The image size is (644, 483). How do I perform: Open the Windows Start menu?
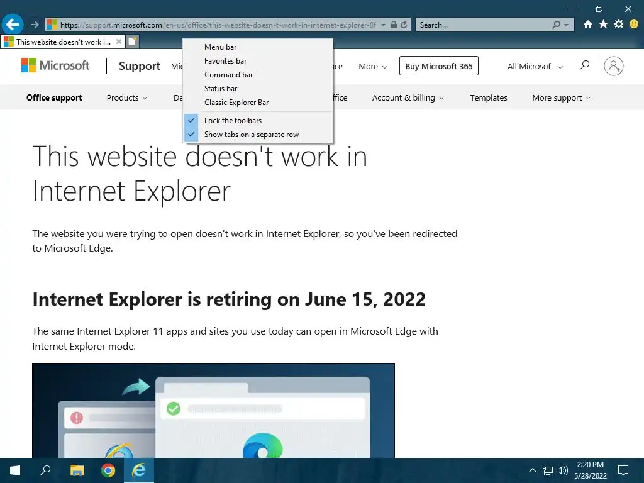[x=15, y=470]
